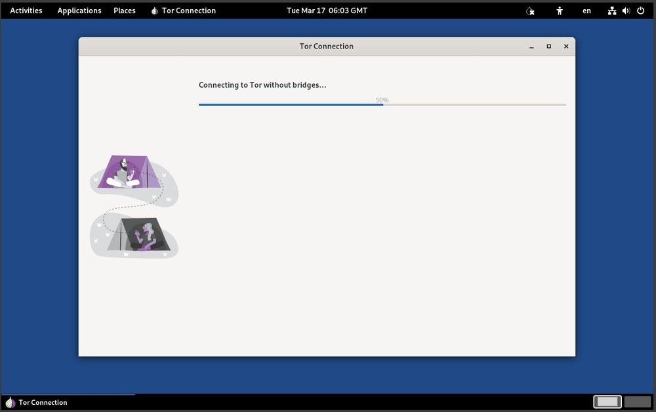Click the onion icon next to Tor Connection title
Screen dimensions: 656x412
point(154,10)
